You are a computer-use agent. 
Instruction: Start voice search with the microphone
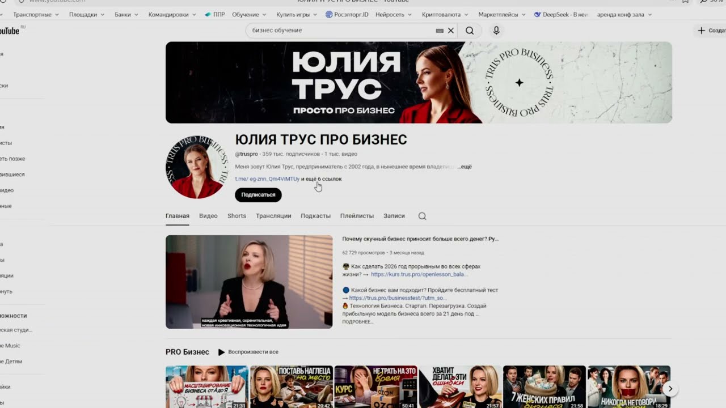coord(496,31)
